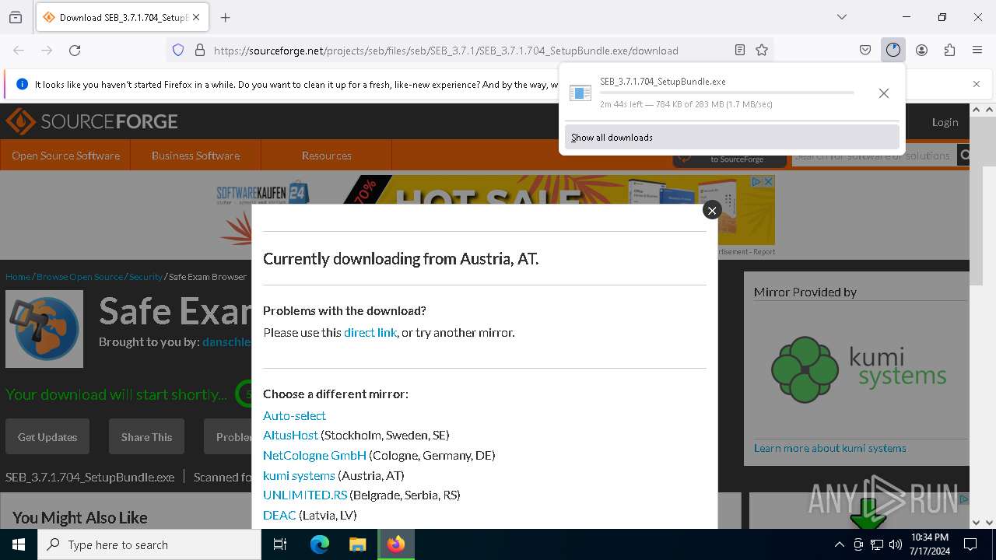Choose the UNLIMITED.RS mirror
996x560 pixels.
click(x=305, y=495)
